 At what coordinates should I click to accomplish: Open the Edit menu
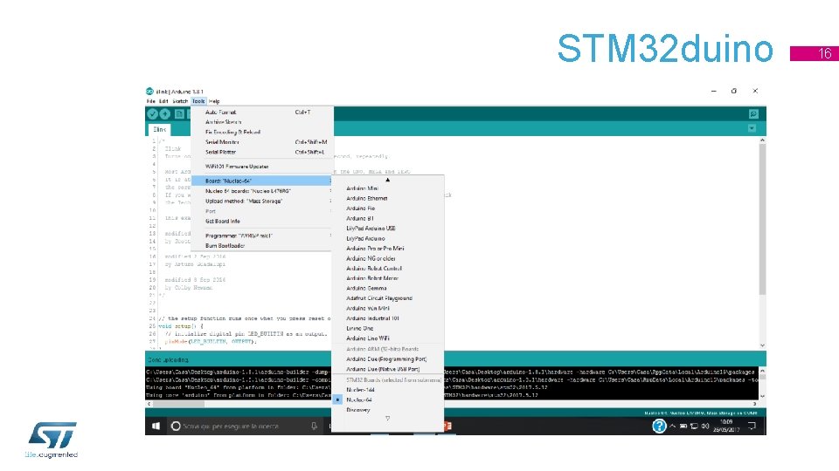tap(163, 101)
